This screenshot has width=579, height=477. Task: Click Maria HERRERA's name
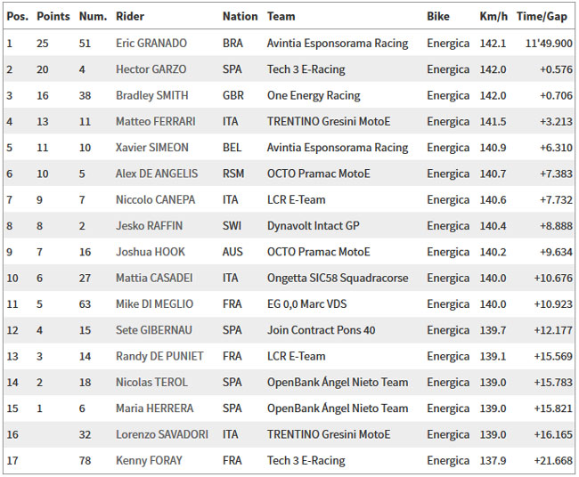pyautogui.click(x=154, y=408)
